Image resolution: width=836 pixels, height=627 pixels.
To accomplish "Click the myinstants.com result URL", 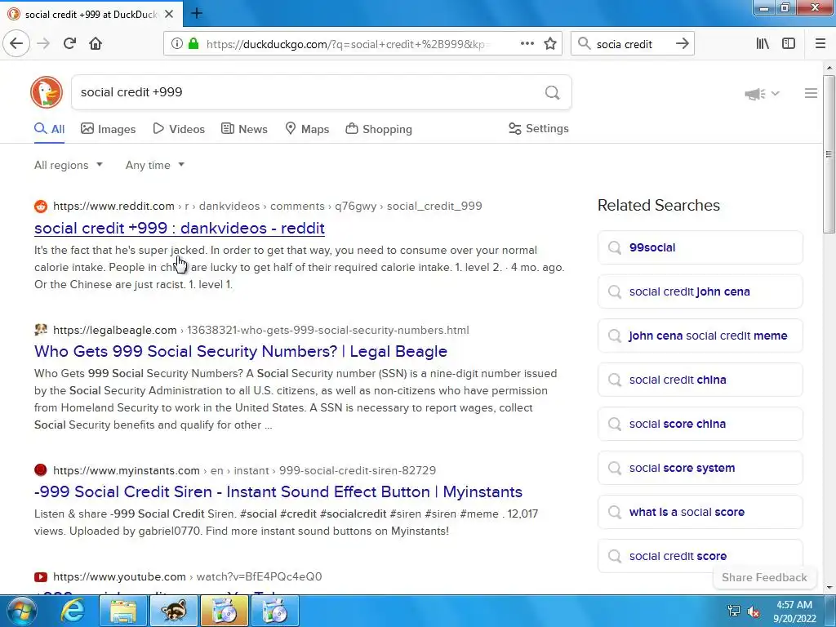I will click(x=245, y=470).
